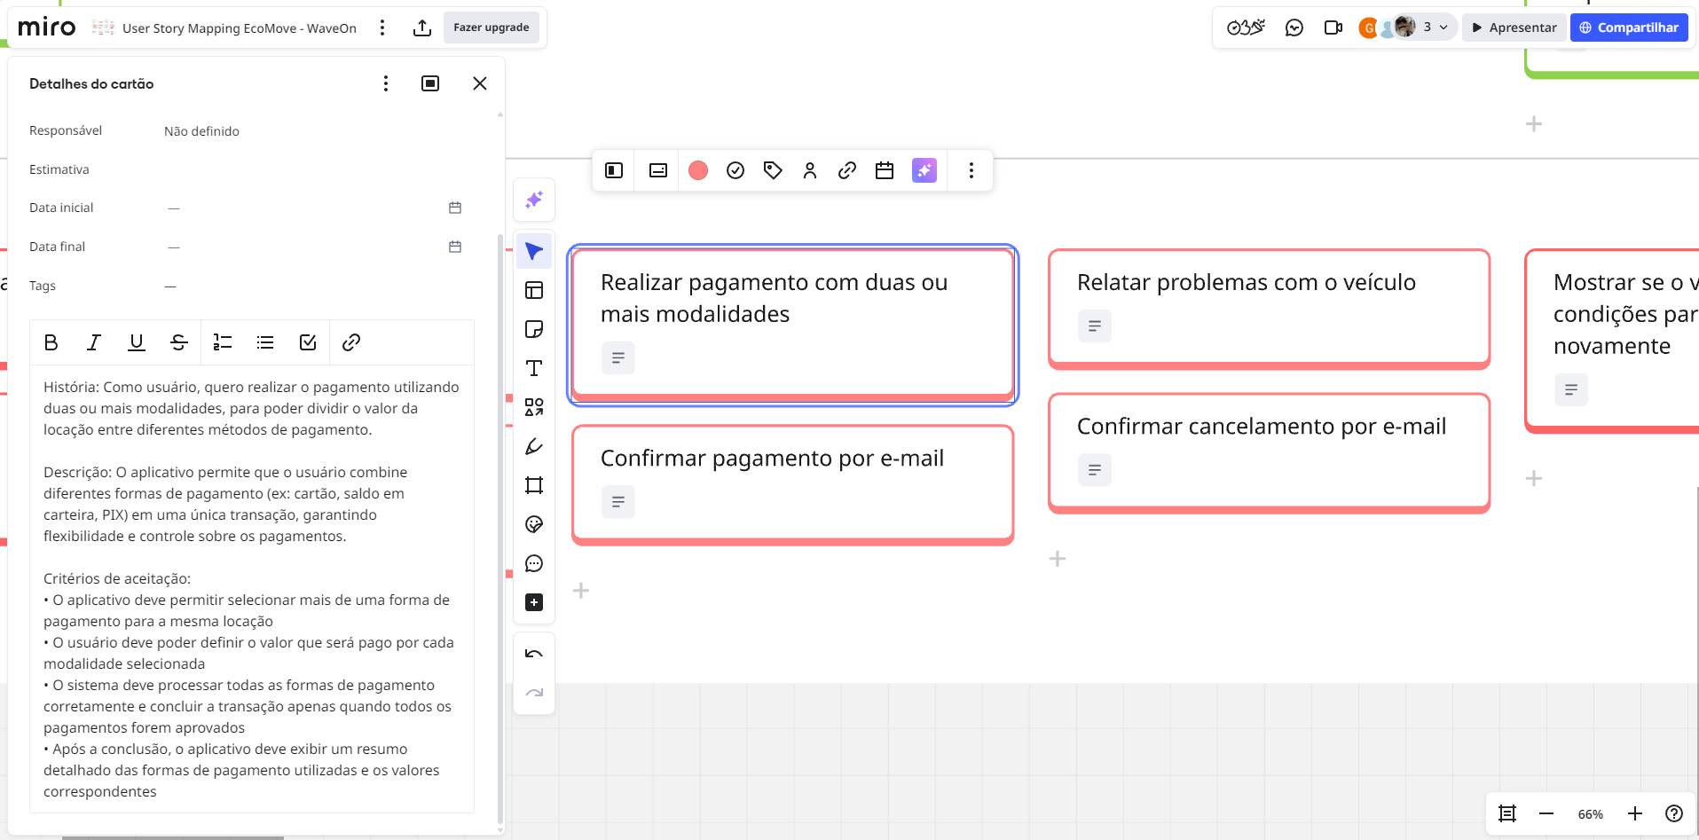Open the comment tool
Screen dimensions: 1699x840
pyautogui.click(x=534, y=564)
